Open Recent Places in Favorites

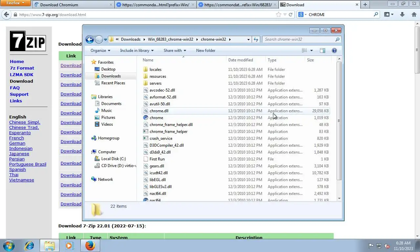pyautogui.click(x=113, y=83)
